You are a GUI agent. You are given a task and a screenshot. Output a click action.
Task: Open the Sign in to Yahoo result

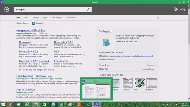click(x=26, y=89)
